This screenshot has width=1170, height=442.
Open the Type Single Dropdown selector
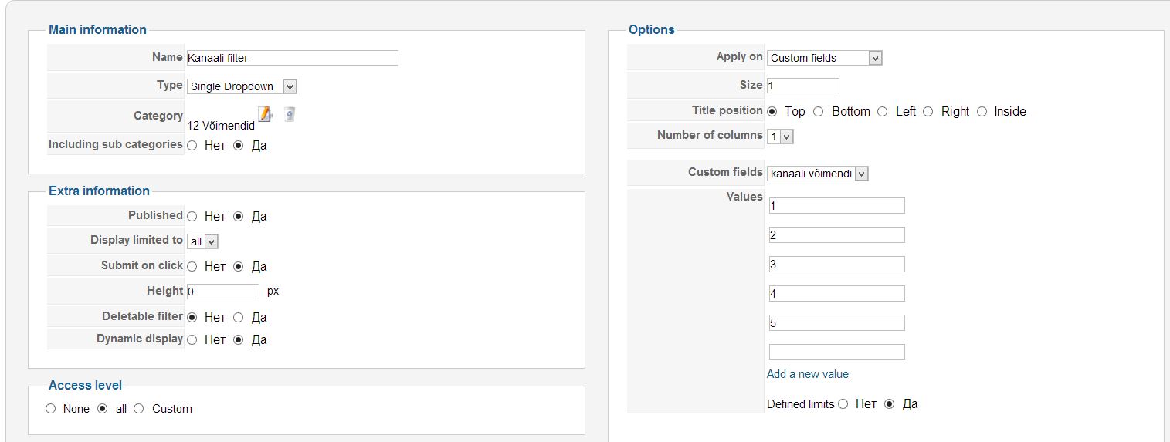coord(242,86)
